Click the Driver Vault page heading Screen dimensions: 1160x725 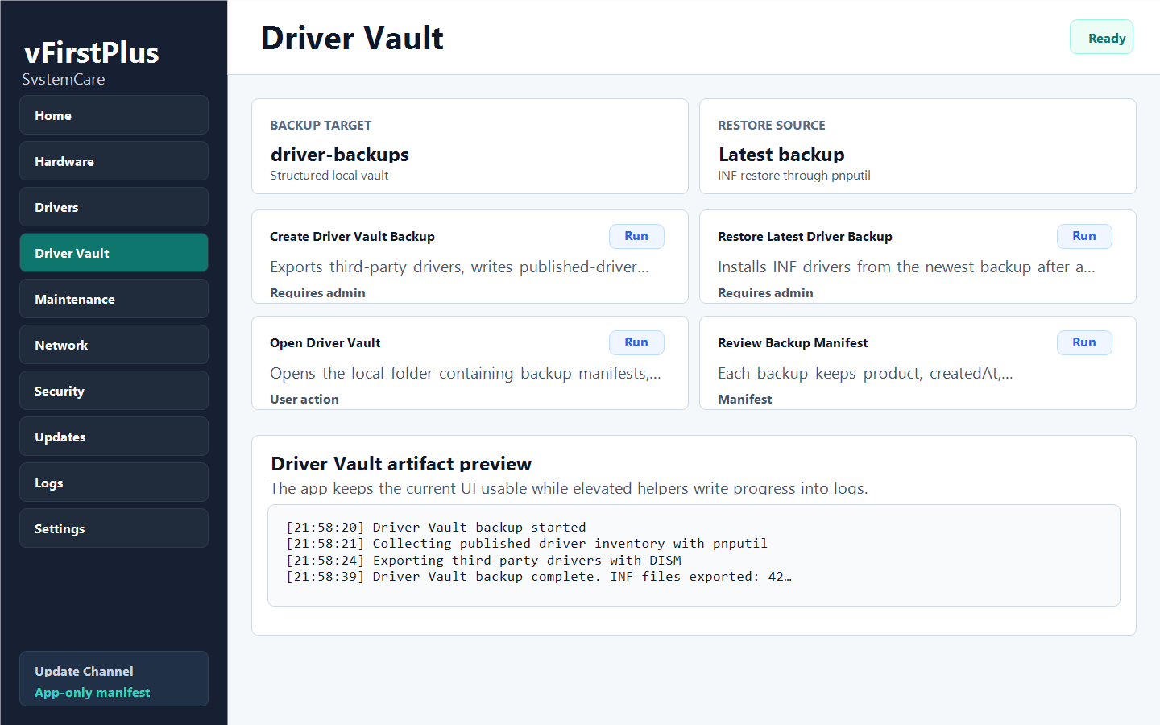pyautogui.click(x=352, y=38)
